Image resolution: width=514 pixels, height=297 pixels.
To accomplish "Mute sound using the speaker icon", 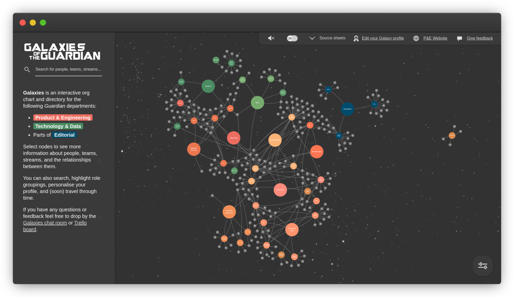I will coord(271,38).
